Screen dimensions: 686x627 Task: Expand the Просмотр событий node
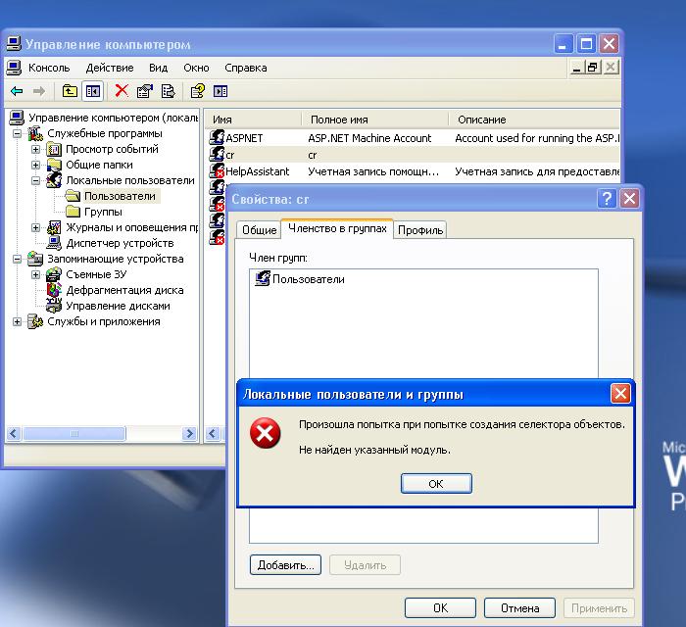pos(36,149)
